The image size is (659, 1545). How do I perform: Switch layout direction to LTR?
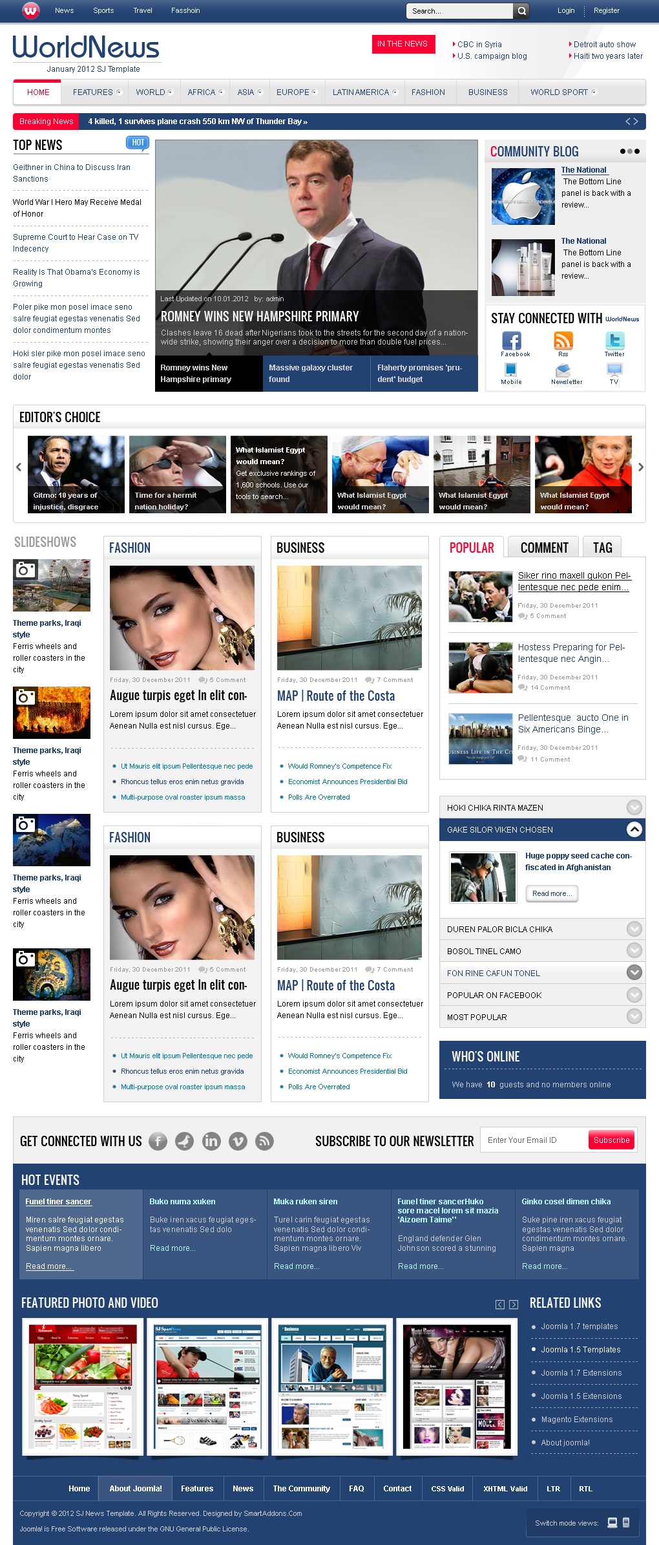point(553,1488)
